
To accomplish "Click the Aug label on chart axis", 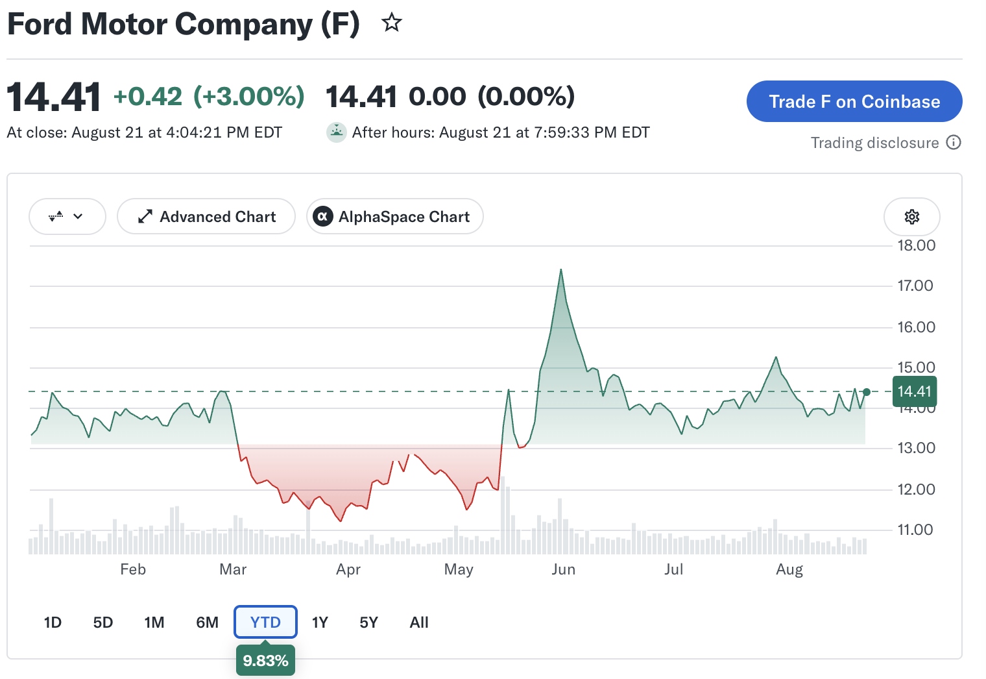I will point(789,569).
